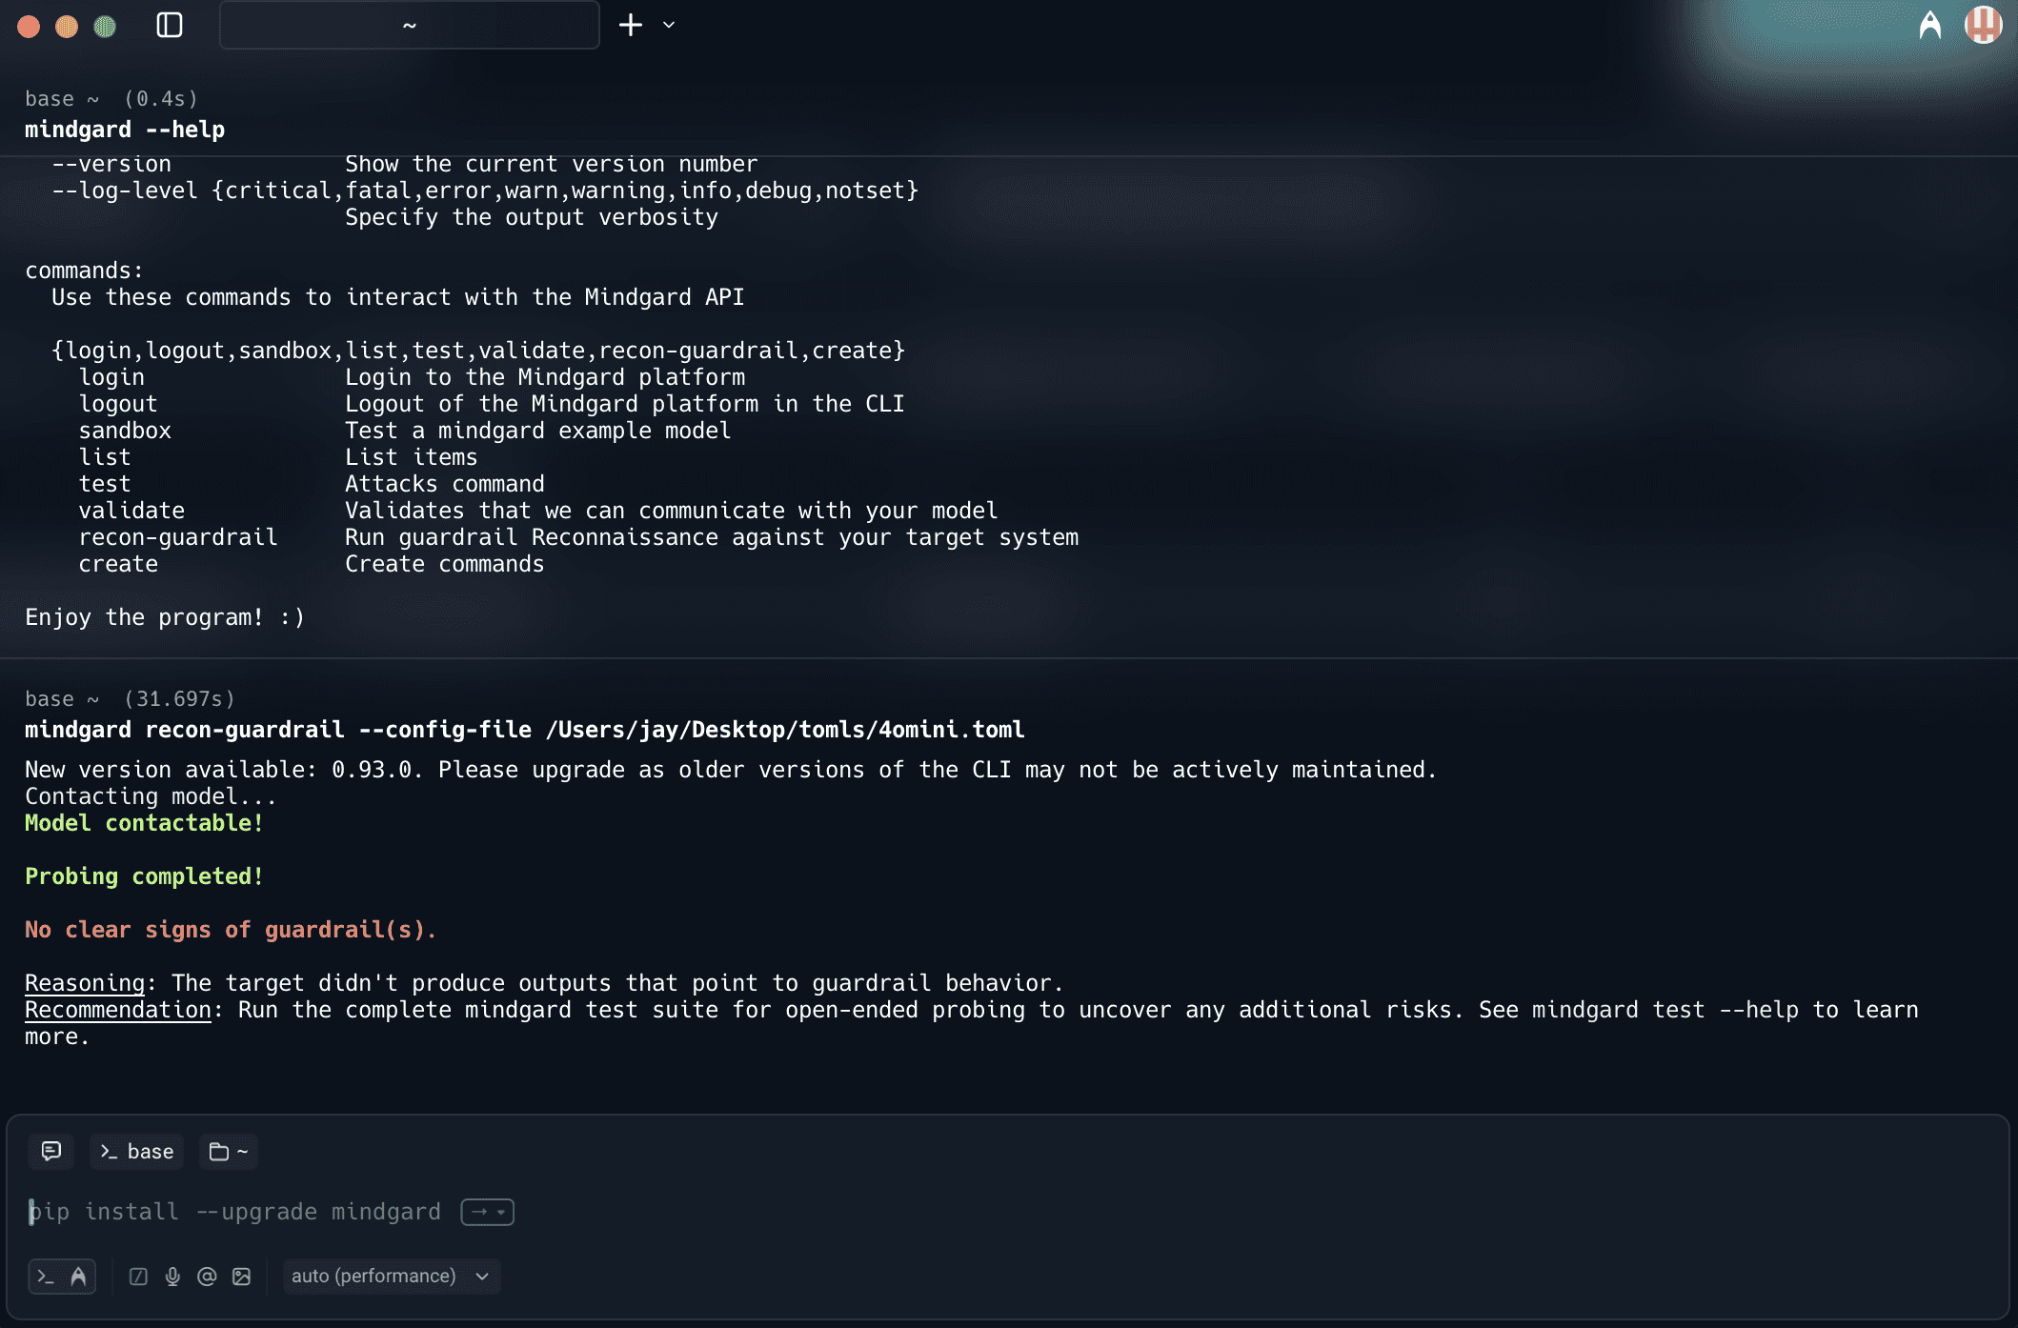Click 'Enjoy the program! :)' line
This screenshot has height=1328, width=2018.
165,617
